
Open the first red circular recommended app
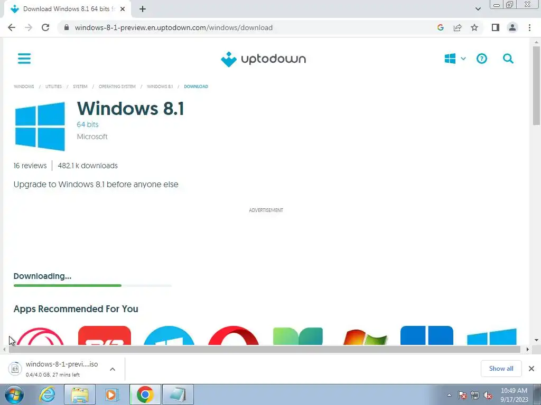tap(40, 335)
